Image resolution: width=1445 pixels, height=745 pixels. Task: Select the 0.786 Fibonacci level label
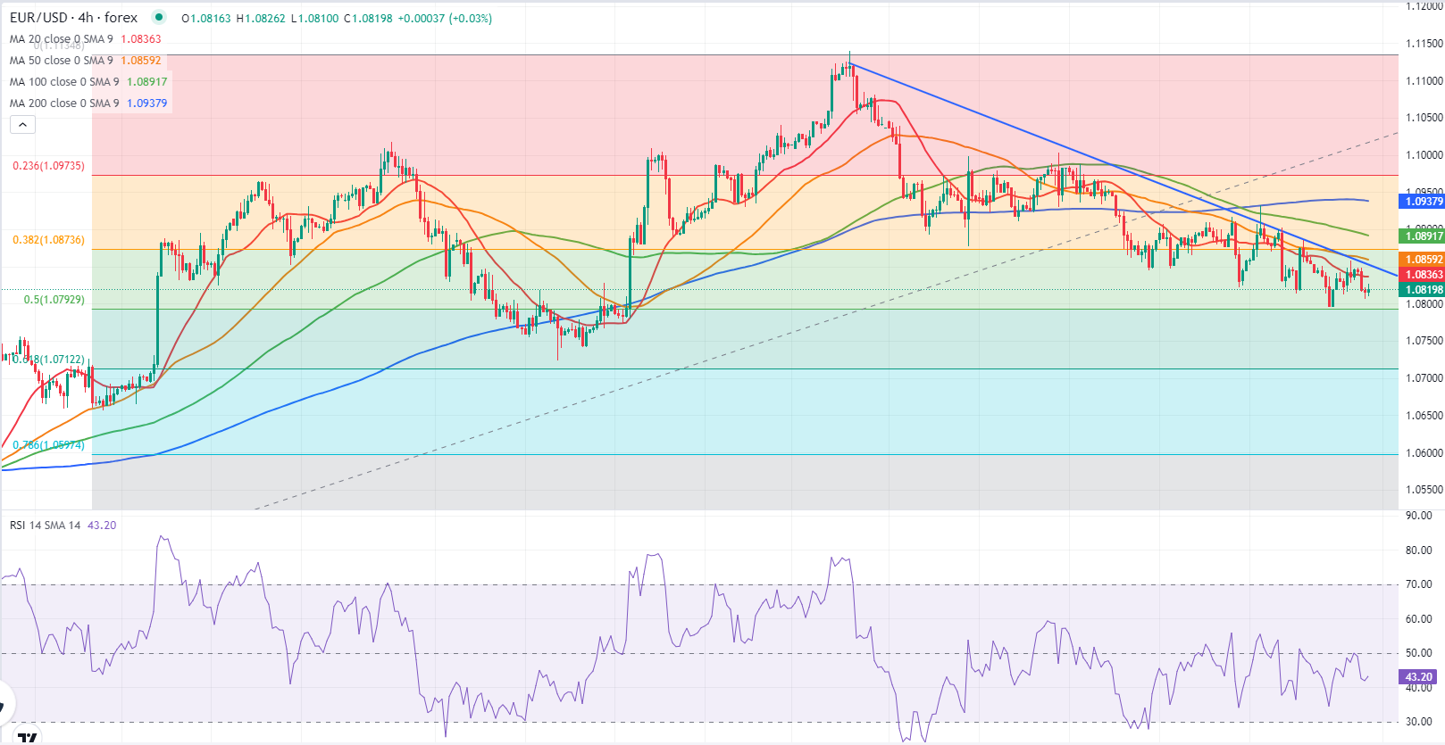(x=48, y=444)
